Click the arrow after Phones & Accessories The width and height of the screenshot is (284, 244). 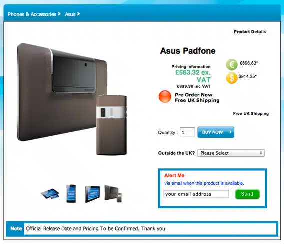point(59,14)
